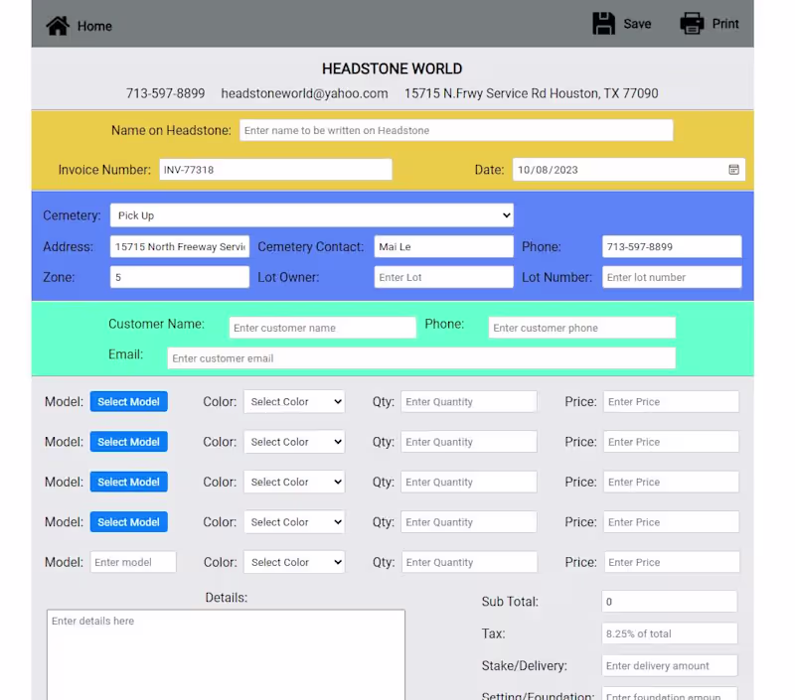The width and height of the screenshot is (795, 700).
Task: Focus the Price field in third model row
Action: (x=672, y=482)
